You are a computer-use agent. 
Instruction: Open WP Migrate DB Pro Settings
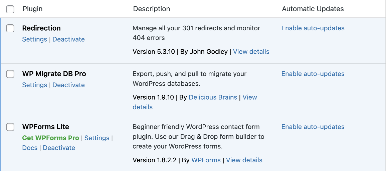(34, 85)
